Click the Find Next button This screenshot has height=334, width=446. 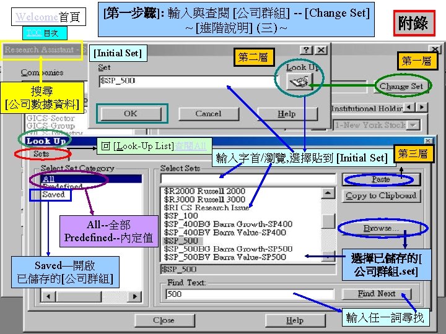(377, 294)
